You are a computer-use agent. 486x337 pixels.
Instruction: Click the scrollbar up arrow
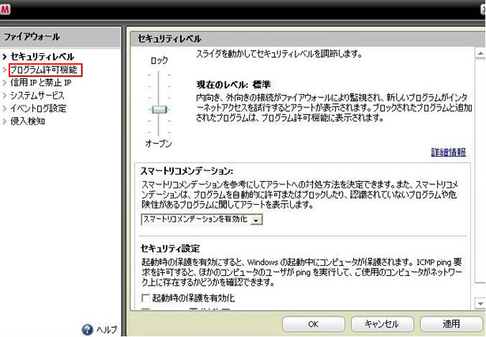point(480,53)
